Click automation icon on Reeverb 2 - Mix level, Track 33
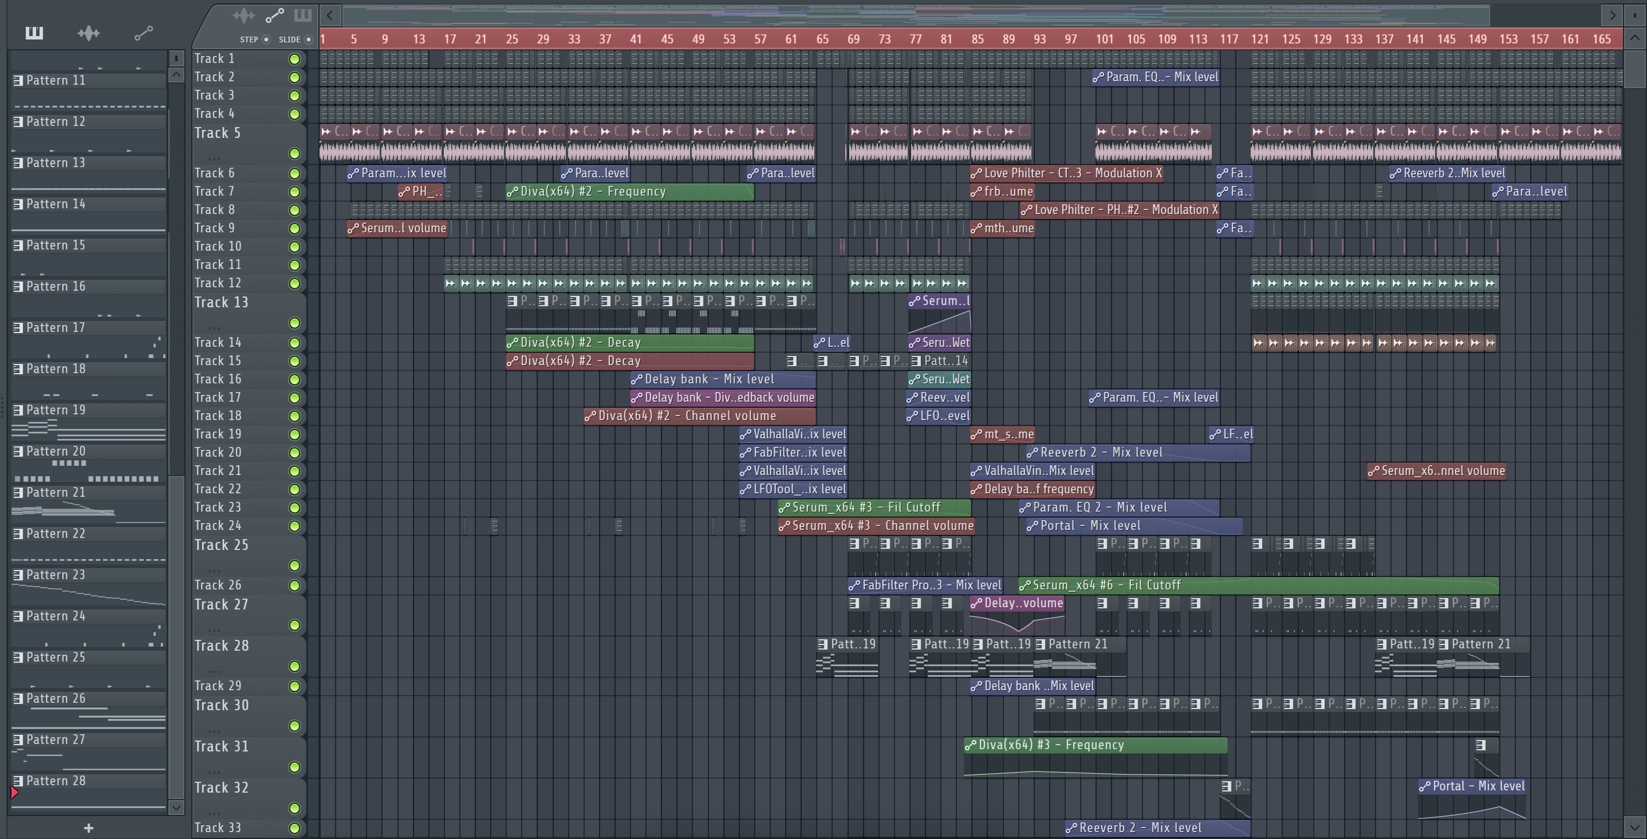 click(1071, 828)
